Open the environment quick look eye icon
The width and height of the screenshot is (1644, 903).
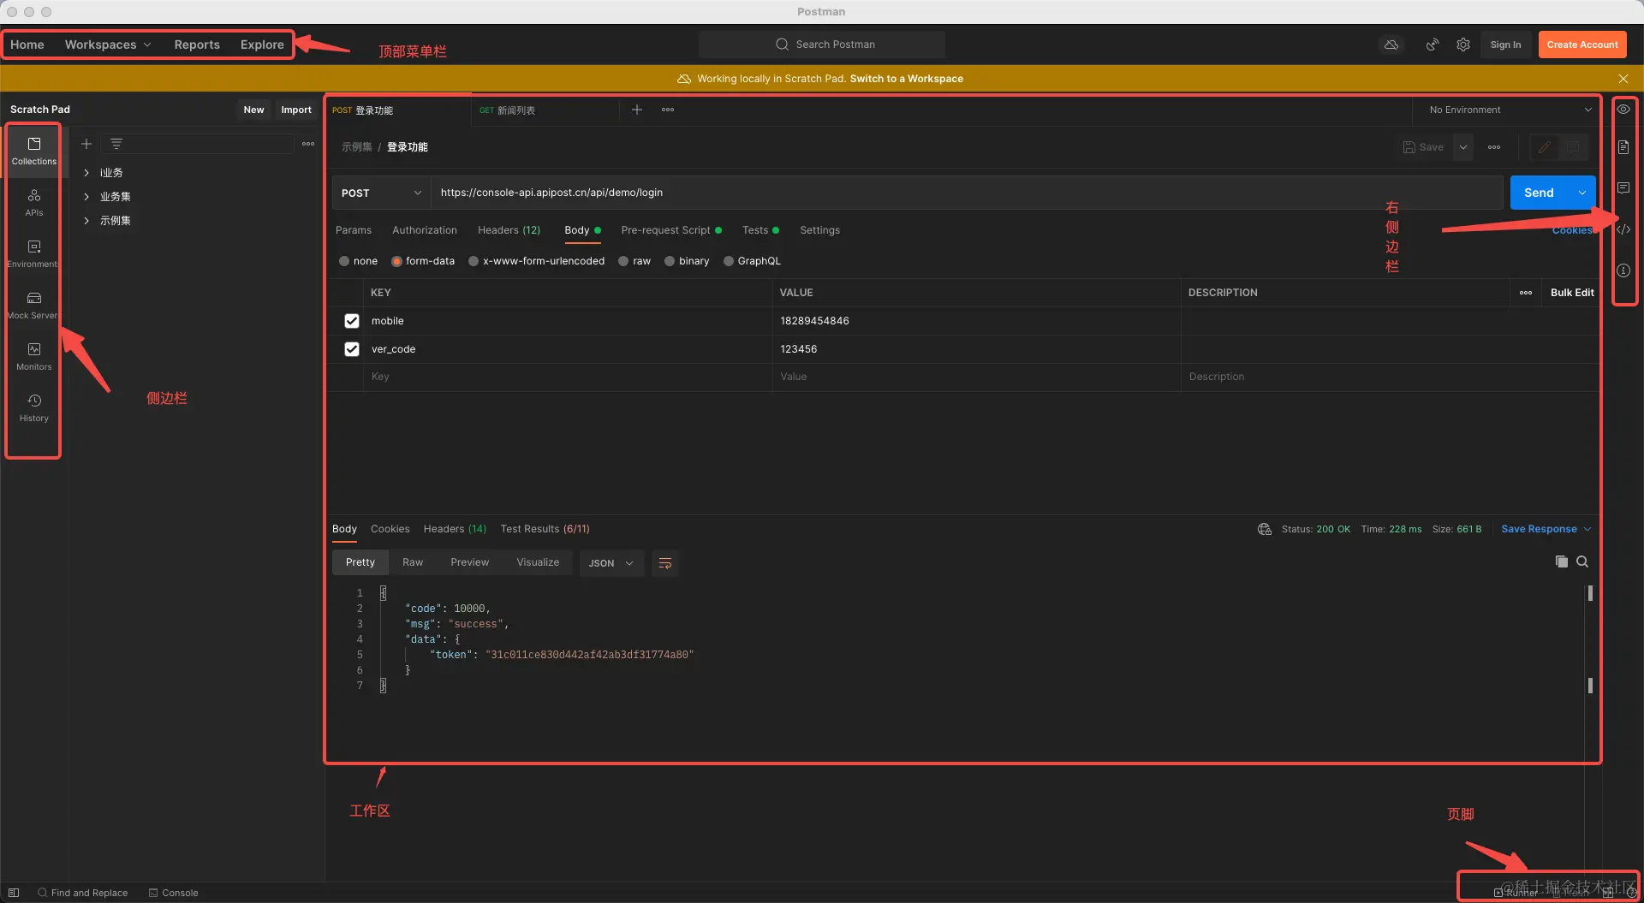pyautogui.click(x=1623, y=110)
